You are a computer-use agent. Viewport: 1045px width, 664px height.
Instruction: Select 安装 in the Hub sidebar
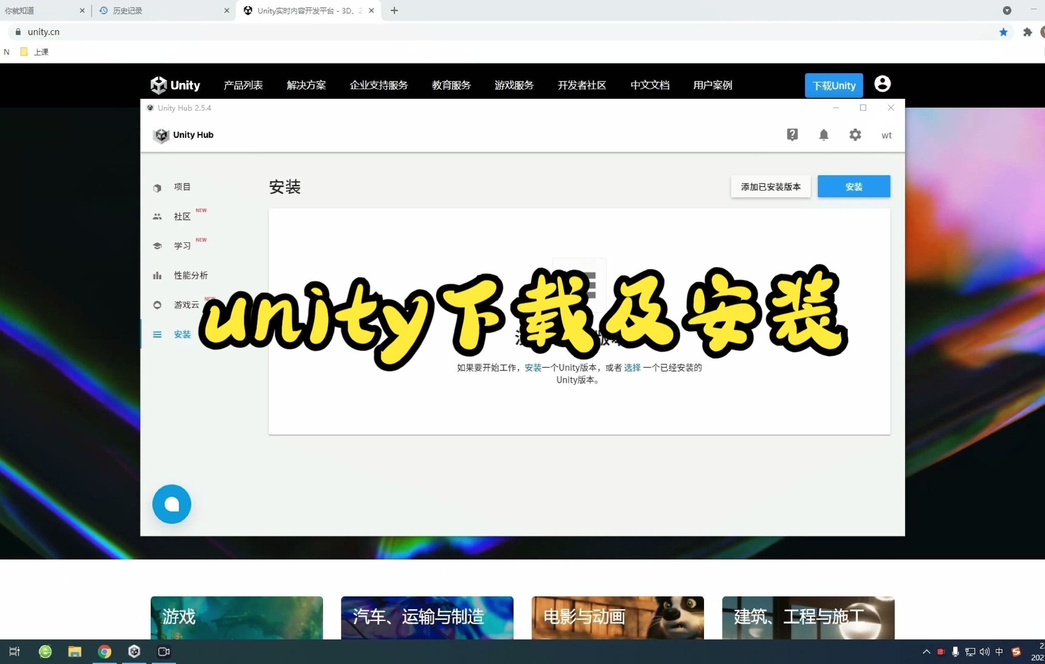pyautogui.click(x=182, y=334)
